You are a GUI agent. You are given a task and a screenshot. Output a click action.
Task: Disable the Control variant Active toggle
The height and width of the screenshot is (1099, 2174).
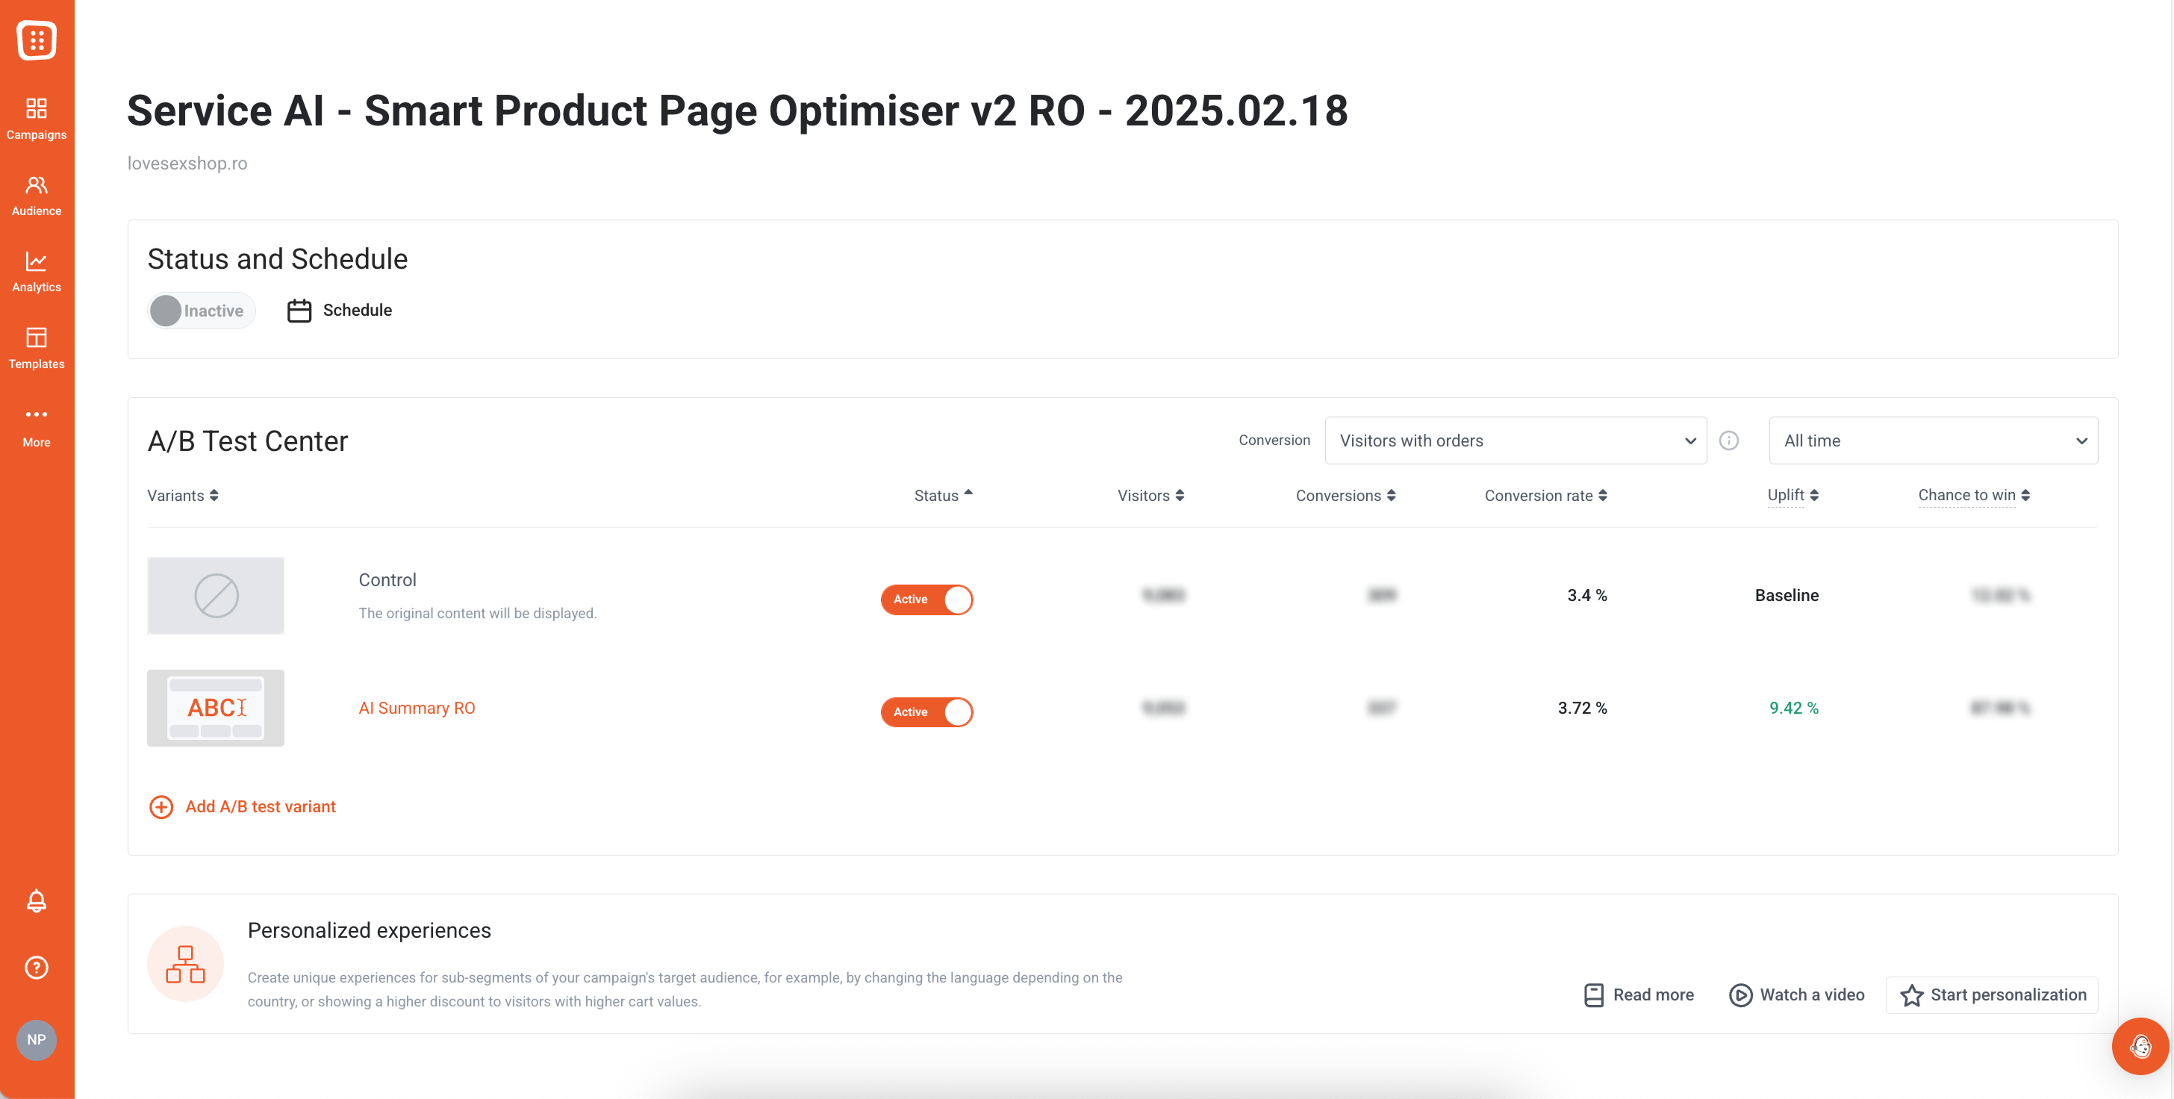tap(926, 600)
